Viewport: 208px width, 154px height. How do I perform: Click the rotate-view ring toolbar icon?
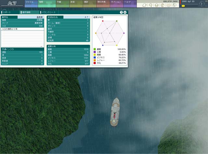click(x=144, y=5)
